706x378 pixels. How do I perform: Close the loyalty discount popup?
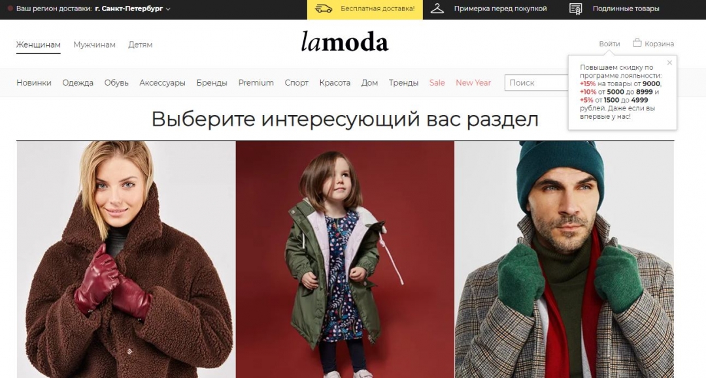[x=669, y=63]
